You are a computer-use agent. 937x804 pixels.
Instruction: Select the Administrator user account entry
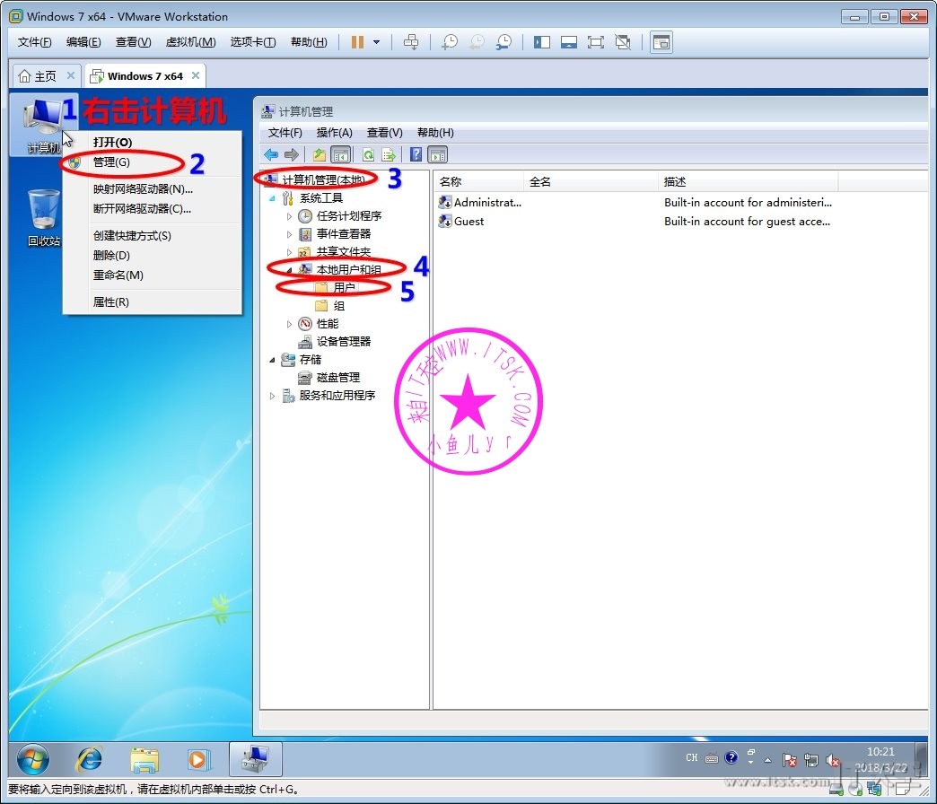[486, 203]
